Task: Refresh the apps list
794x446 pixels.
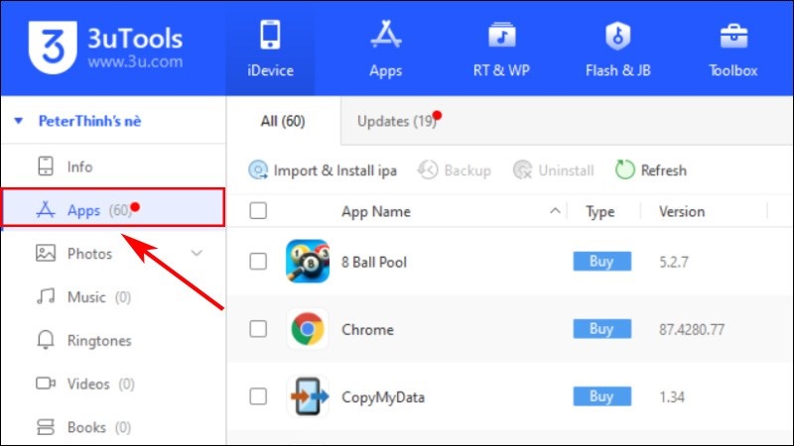Action: [x=651, y=170]
